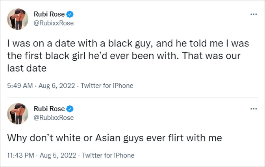Click the Aug 5, 2022 date
The image size is (265, 167).
tap(58, 155)
